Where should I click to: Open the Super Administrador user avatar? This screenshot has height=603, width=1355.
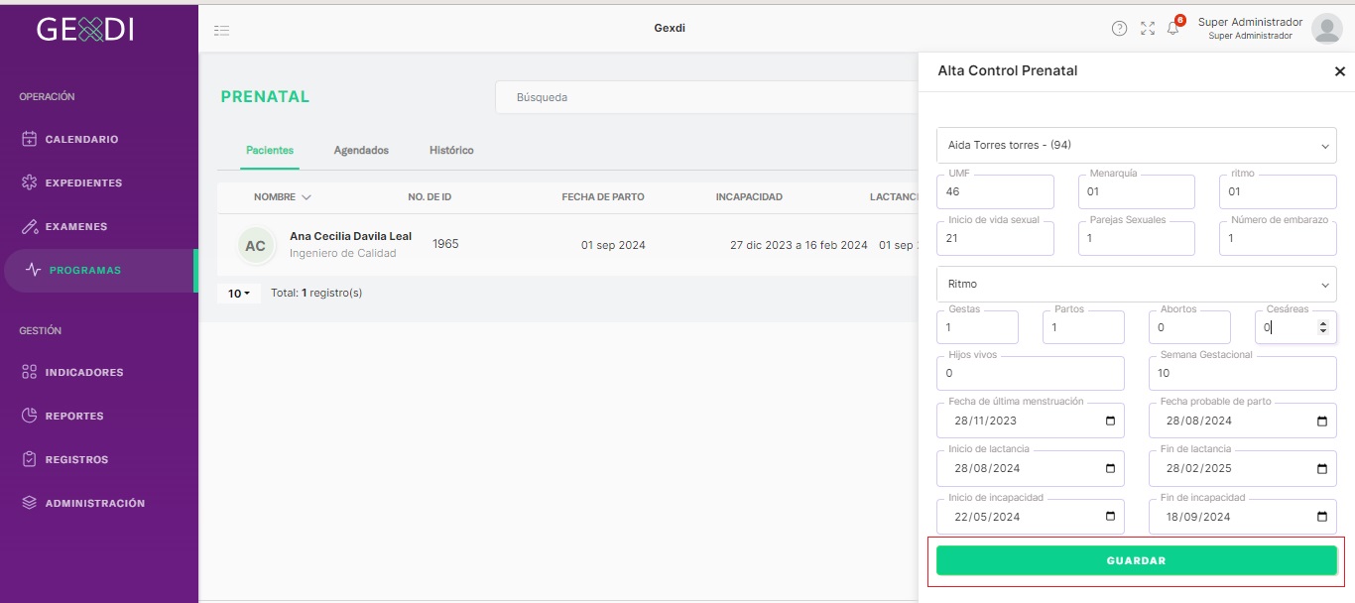tap(1326, 29)
